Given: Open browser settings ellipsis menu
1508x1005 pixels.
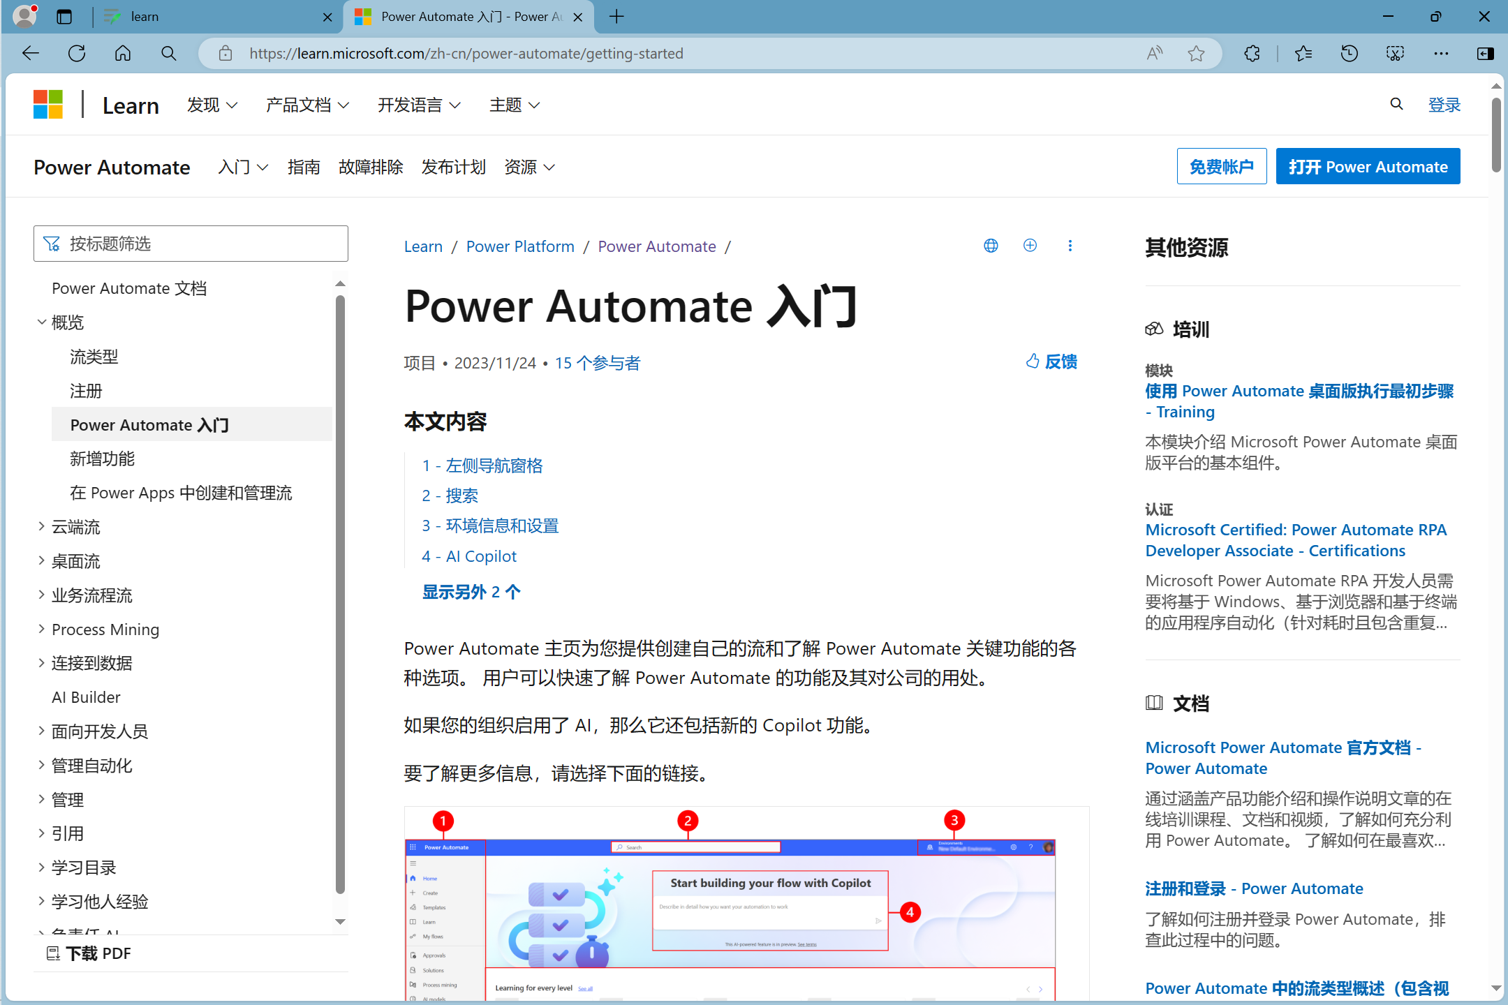Looking at the screenshot, I should point(1441,54).
